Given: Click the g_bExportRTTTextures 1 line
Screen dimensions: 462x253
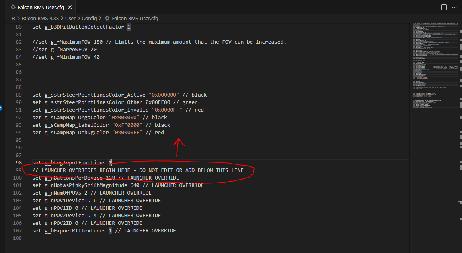Looking at the screenshot, I should point(104,231).
